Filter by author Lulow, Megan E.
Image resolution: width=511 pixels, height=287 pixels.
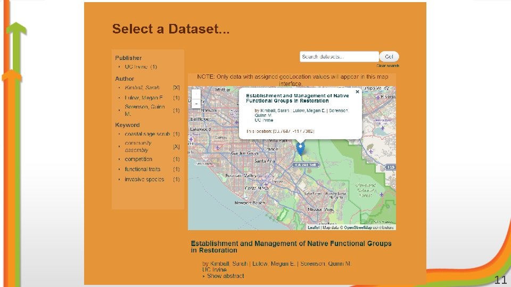coord(144,98)
